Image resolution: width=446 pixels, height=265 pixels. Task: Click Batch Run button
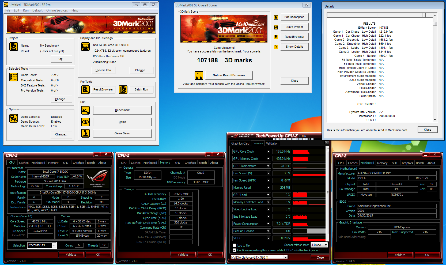click(141, 90)
